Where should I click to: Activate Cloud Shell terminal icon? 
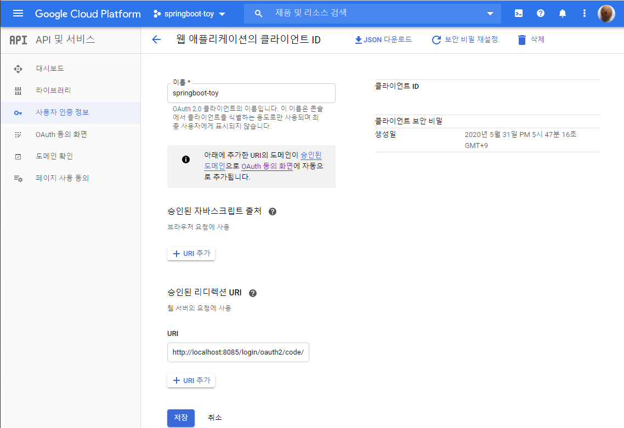pos(519,14)
